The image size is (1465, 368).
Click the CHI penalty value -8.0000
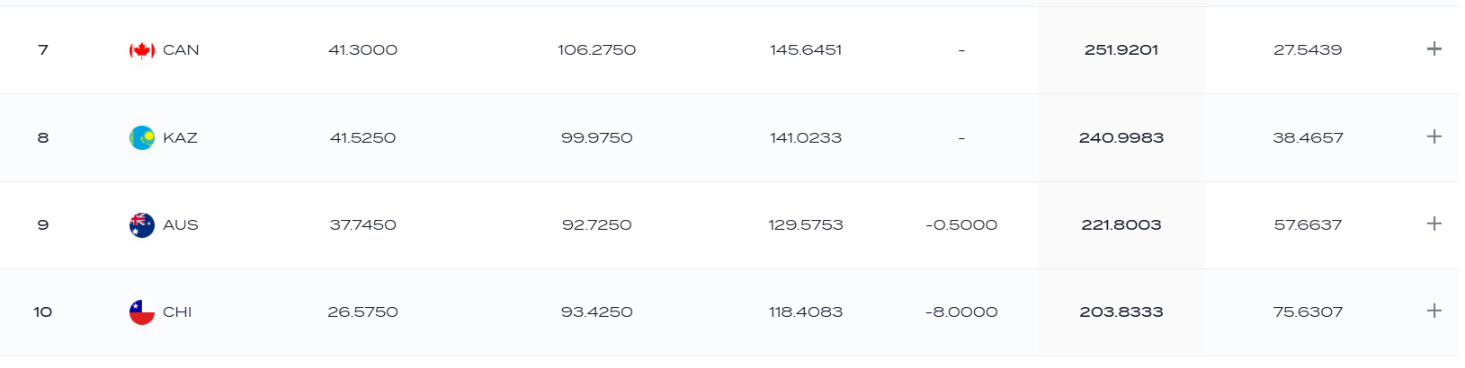[961, 312]
